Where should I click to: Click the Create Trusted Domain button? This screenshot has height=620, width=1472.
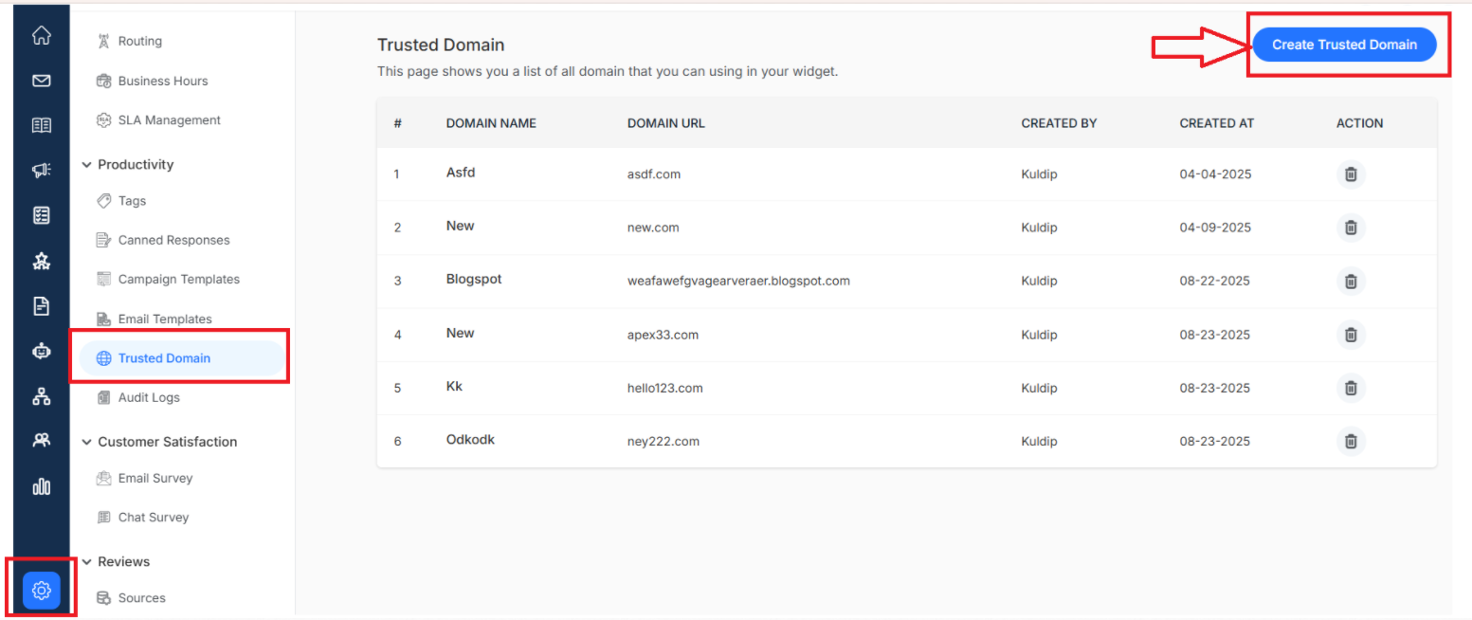click(1344, 45)
